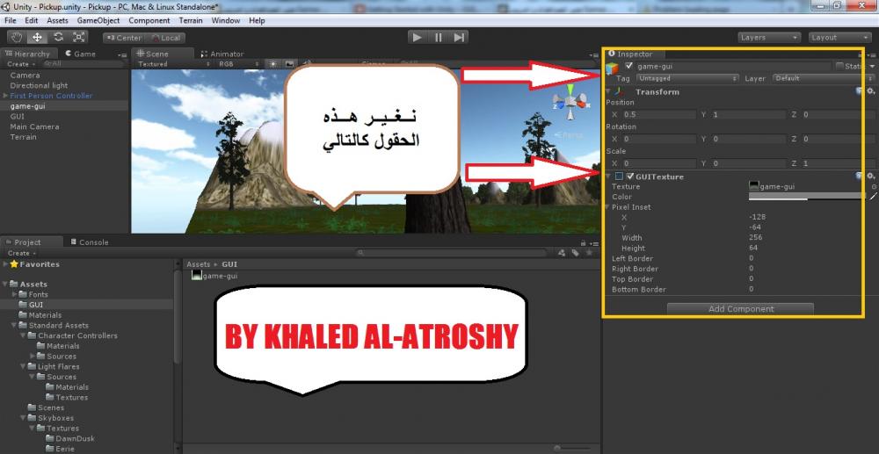Open Project Create dropdown

pyautogui.click(x=20, y=253)
